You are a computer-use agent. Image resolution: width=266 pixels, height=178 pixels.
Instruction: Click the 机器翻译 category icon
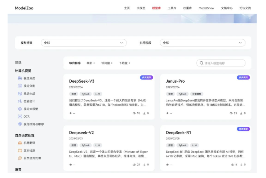click(20, 143)
